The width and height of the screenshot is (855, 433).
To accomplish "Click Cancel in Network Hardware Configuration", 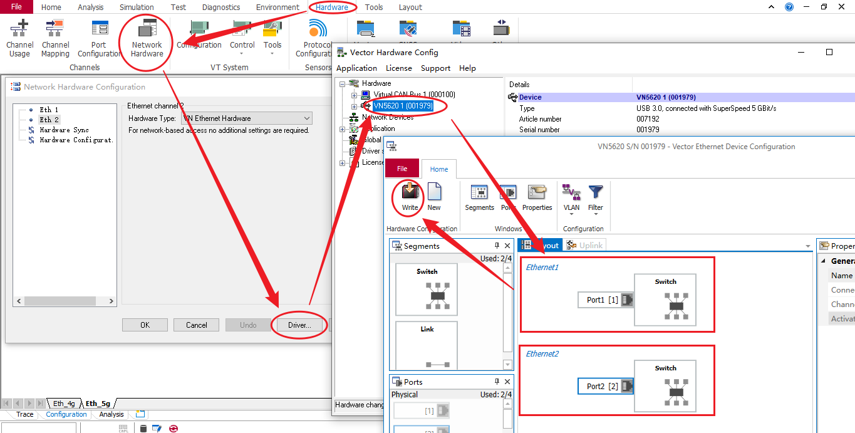I will pyautogui.click(x=196, y=325).
